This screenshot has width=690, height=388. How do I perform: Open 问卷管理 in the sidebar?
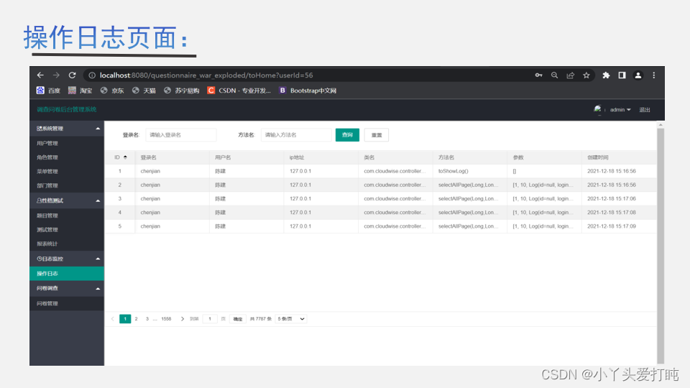tap(47, 303)
